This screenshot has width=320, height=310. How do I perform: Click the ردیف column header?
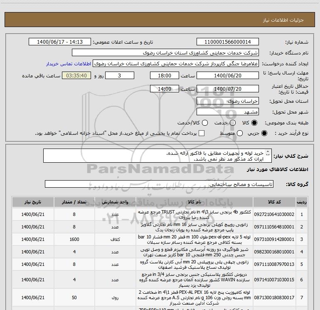[302, 202]
